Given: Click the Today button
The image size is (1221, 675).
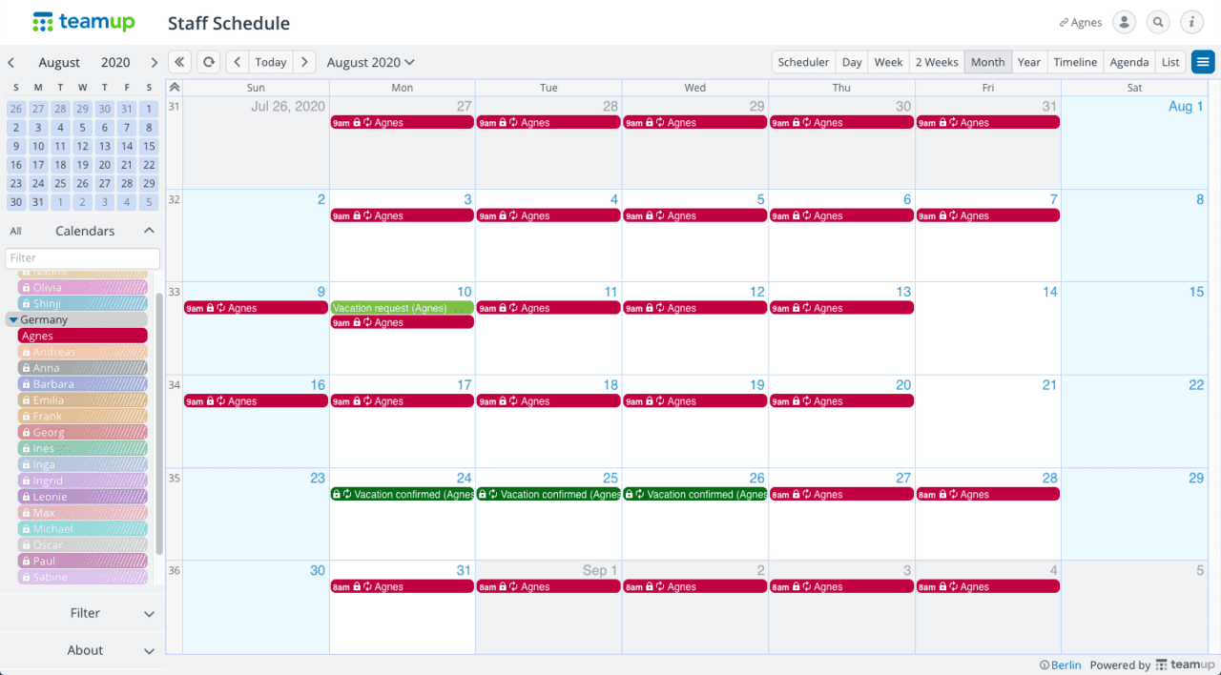Looking at the screenshot, I should pos(271,61).
